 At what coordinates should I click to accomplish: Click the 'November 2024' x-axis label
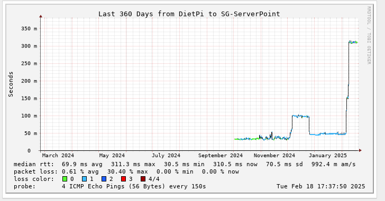pos(274,156)
